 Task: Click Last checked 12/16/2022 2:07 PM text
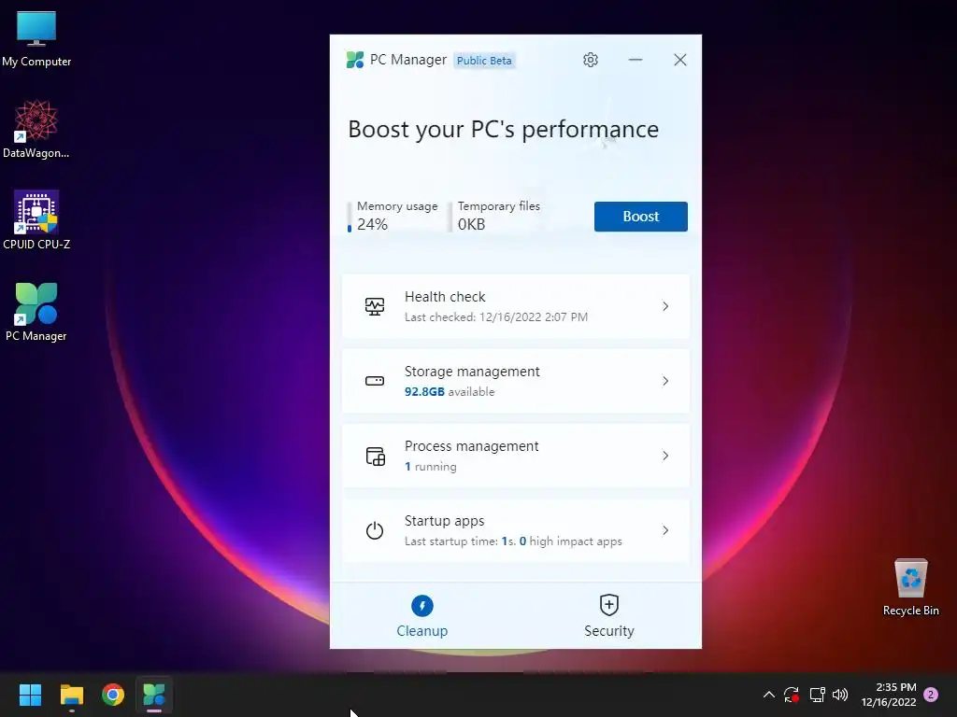[496, 317]
